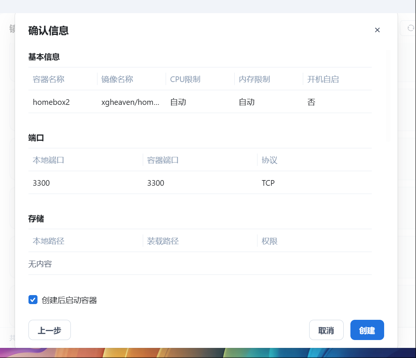
Task: Click the 自动 value under CPU限制
Action: 178,102
